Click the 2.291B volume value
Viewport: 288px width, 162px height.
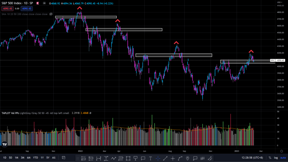coord(76,113)
